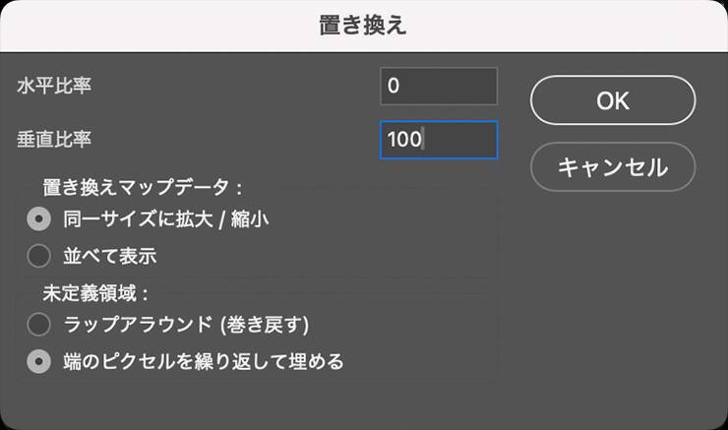Click the 水平比率 field label
Image resolution: width=728 pixels, height=430 pixels.
(x=55, y=87)
